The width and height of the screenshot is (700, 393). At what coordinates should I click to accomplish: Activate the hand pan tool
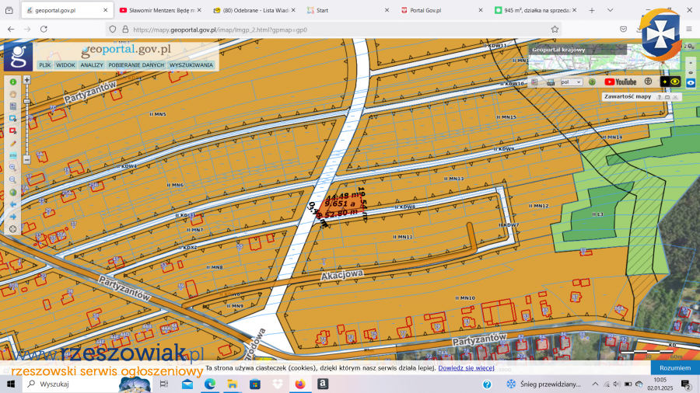coord(13,94)
